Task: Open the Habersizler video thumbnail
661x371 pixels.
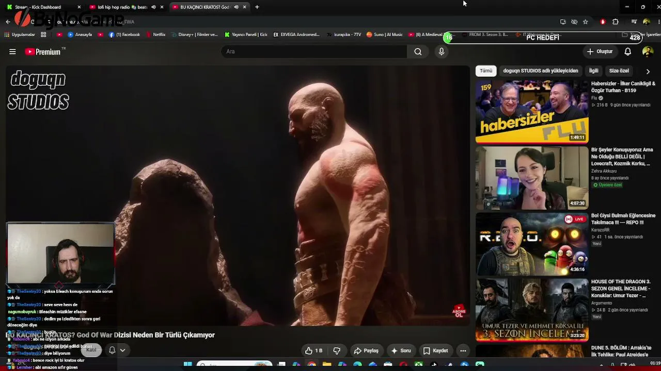Action: [532, 111]
